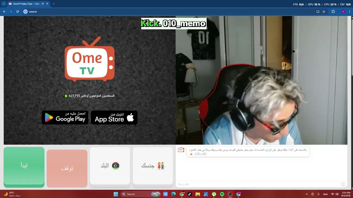
Task: Bookmark this page with the star
Action: coord(324,12)
